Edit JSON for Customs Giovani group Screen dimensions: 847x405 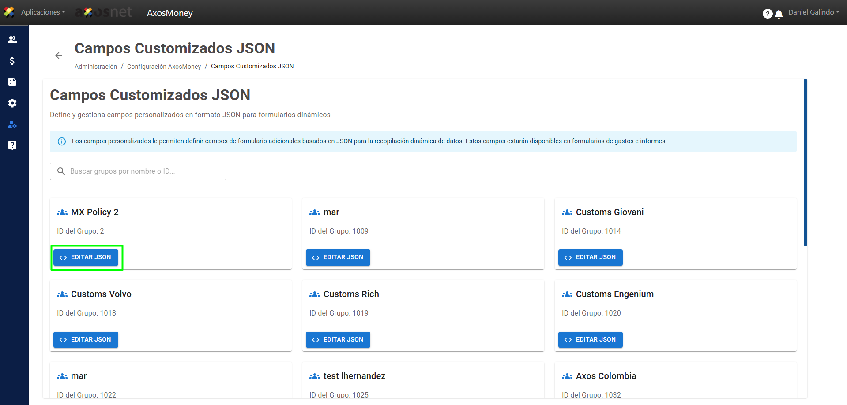pos(590,257)
